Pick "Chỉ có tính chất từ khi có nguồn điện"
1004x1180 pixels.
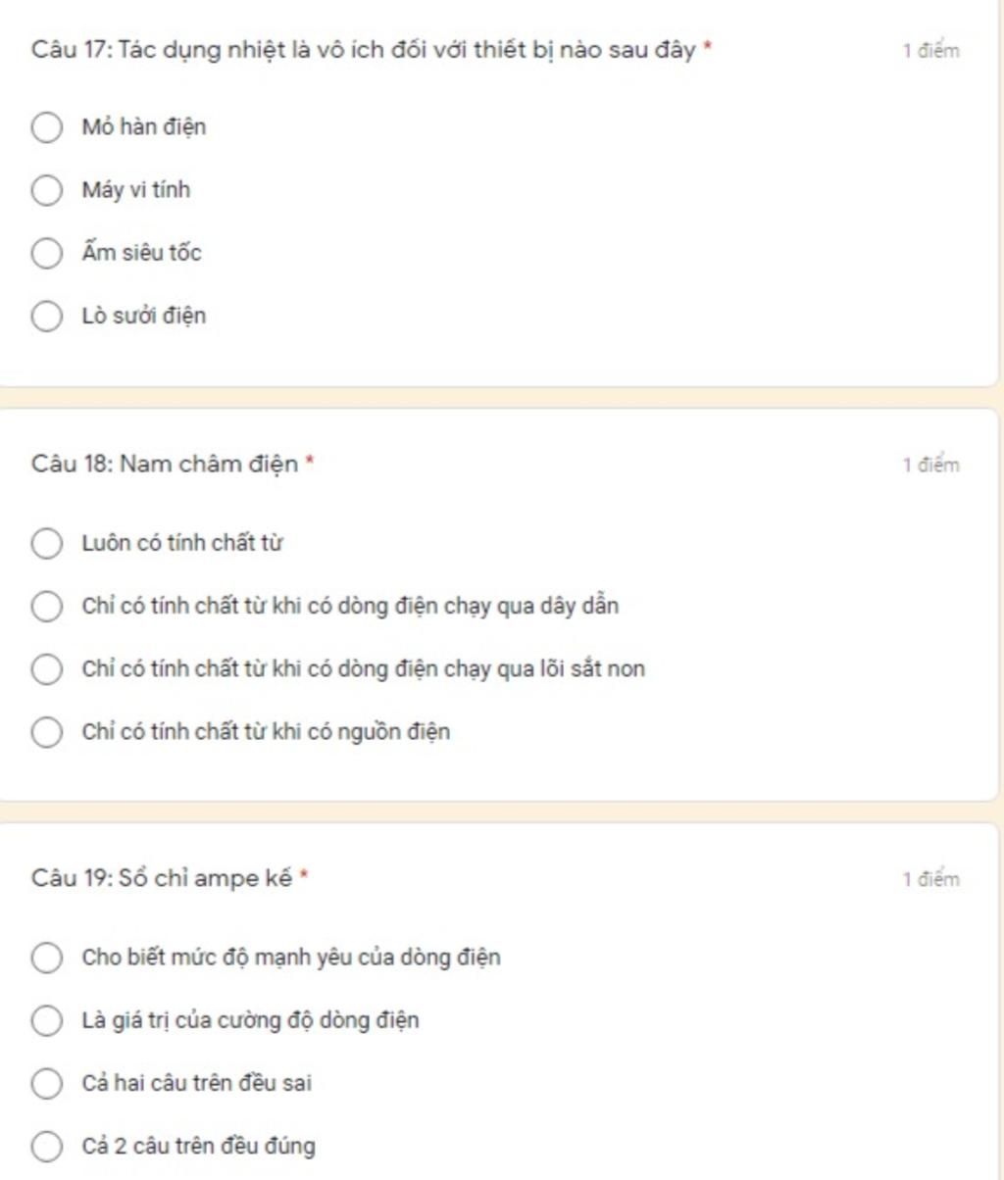tap(47, 732)
